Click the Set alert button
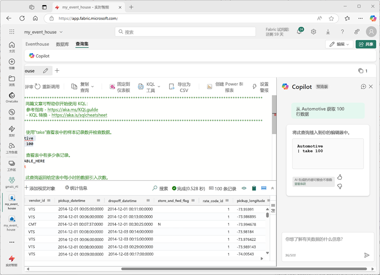This screenshot has width=380, height=275. 260,87
